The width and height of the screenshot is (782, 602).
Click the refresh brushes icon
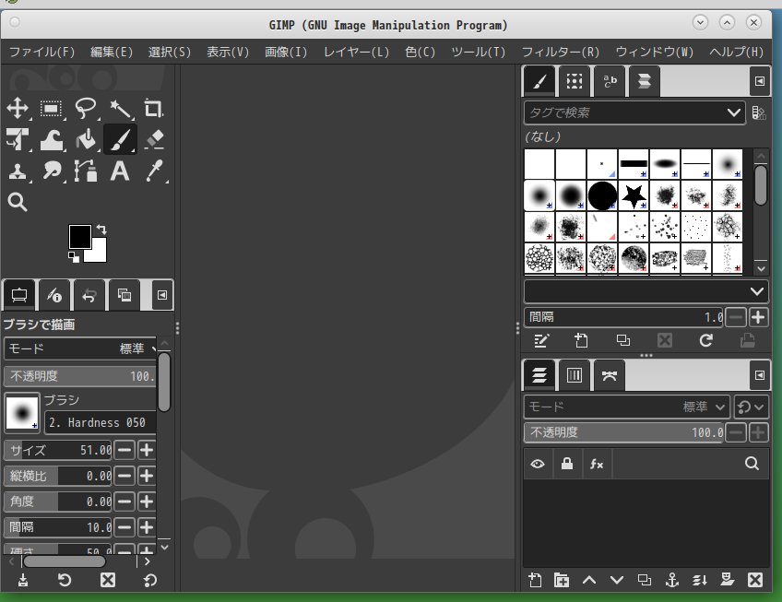(x=705, y=341)
